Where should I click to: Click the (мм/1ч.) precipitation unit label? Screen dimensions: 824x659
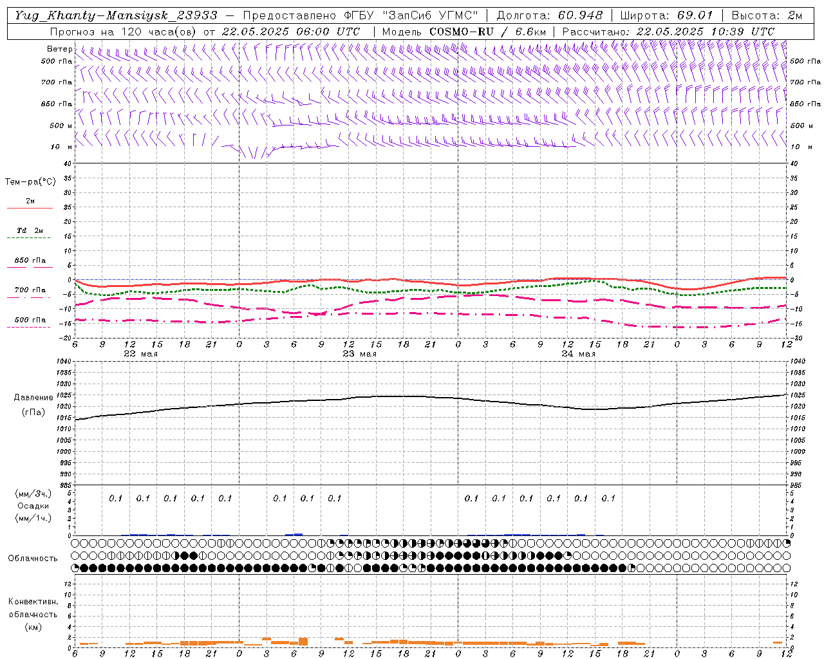[x=33, y=518]
